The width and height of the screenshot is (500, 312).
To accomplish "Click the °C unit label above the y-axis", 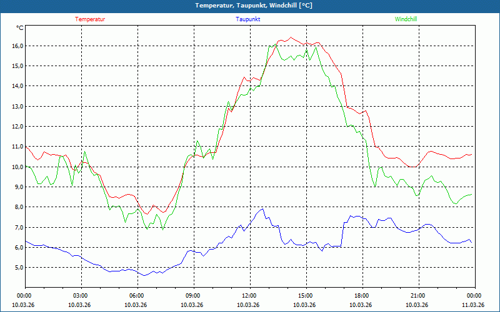I will (20, 28).
